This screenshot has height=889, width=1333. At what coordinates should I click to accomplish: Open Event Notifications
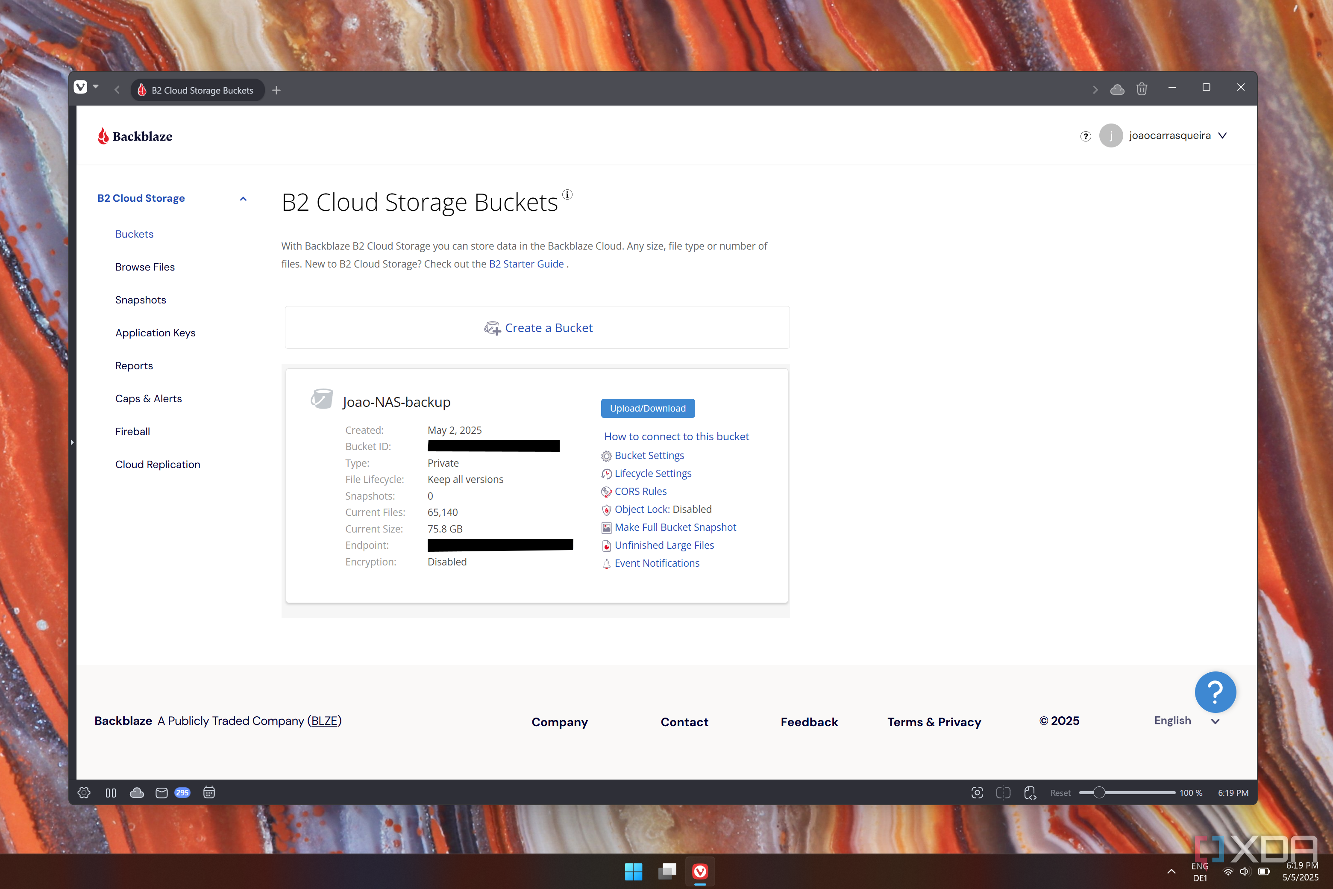click(657, 563)
